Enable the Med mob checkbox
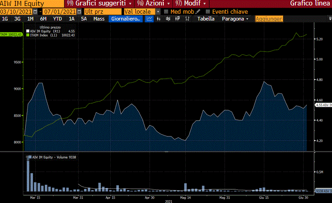 (x=166, y=11)
